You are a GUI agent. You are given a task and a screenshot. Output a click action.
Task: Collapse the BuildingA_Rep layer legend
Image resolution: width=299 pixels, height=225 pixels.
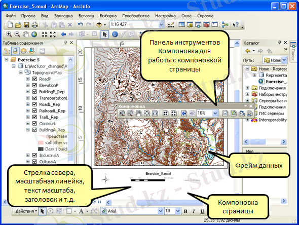coord(28,130)
